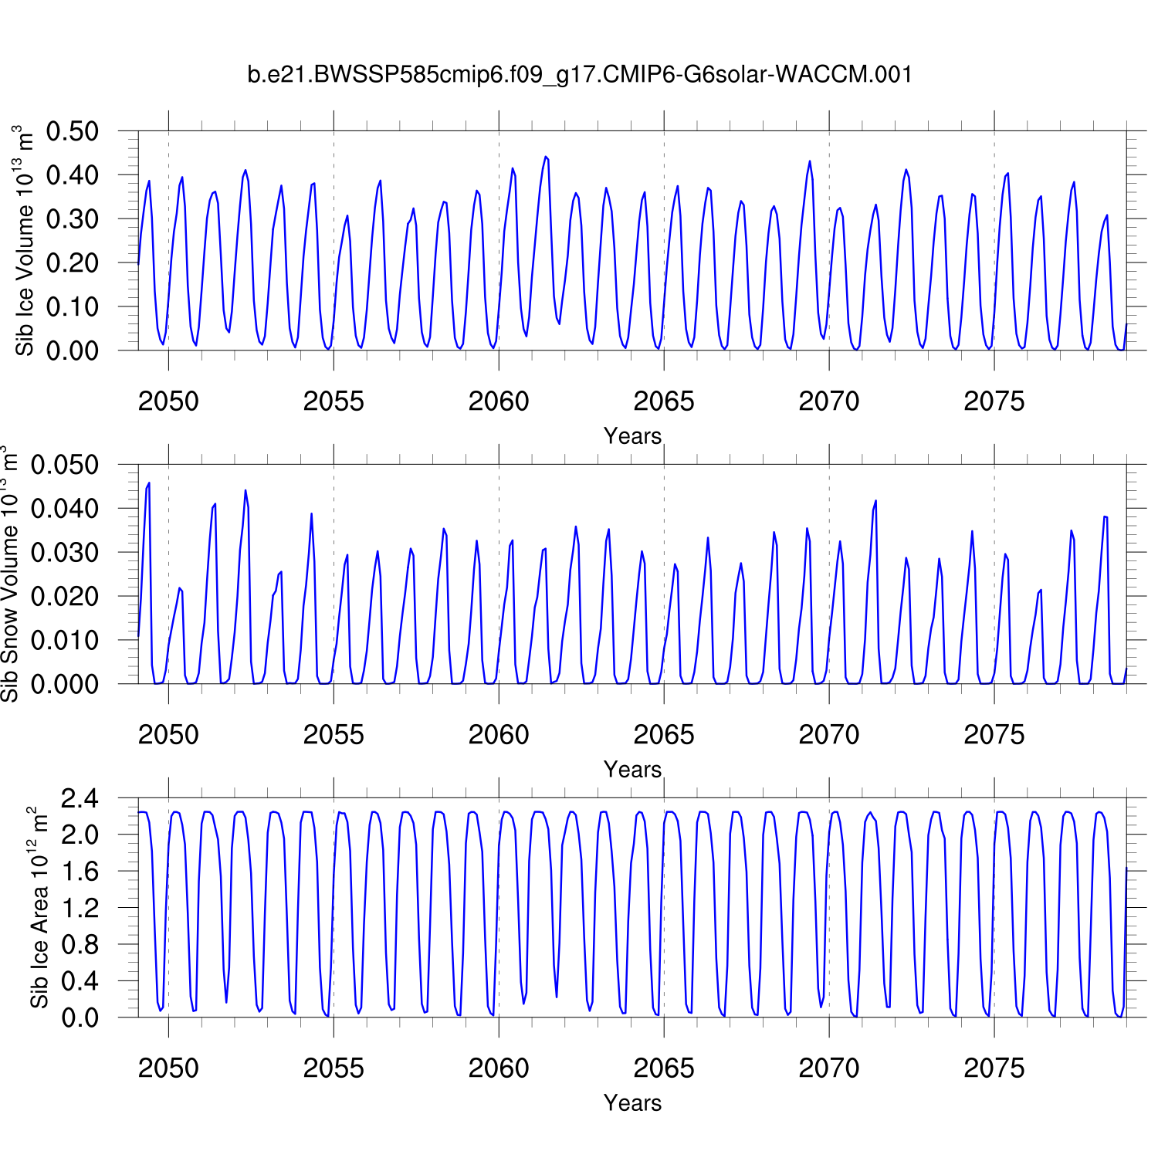Click Years label under the bottom panel
This screenshot has height=1158, width=1158.
[632, 1103]
